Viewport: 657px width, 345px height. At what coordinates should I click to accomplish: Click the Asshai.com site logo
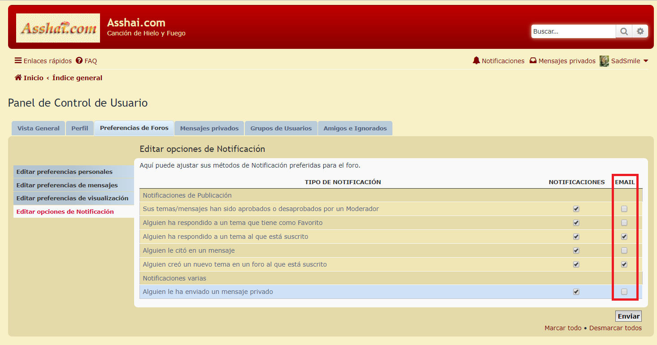(x=58, y=28)
